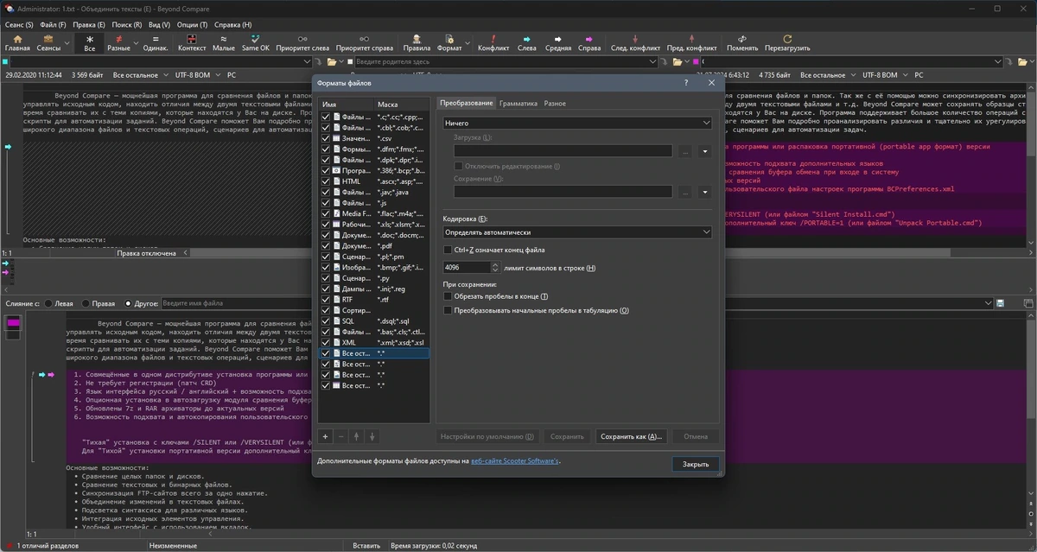The height and width of the screenshot is (552, 1037).
Task: Expand Сохранение field dropdown arrow
Action: 704,192
